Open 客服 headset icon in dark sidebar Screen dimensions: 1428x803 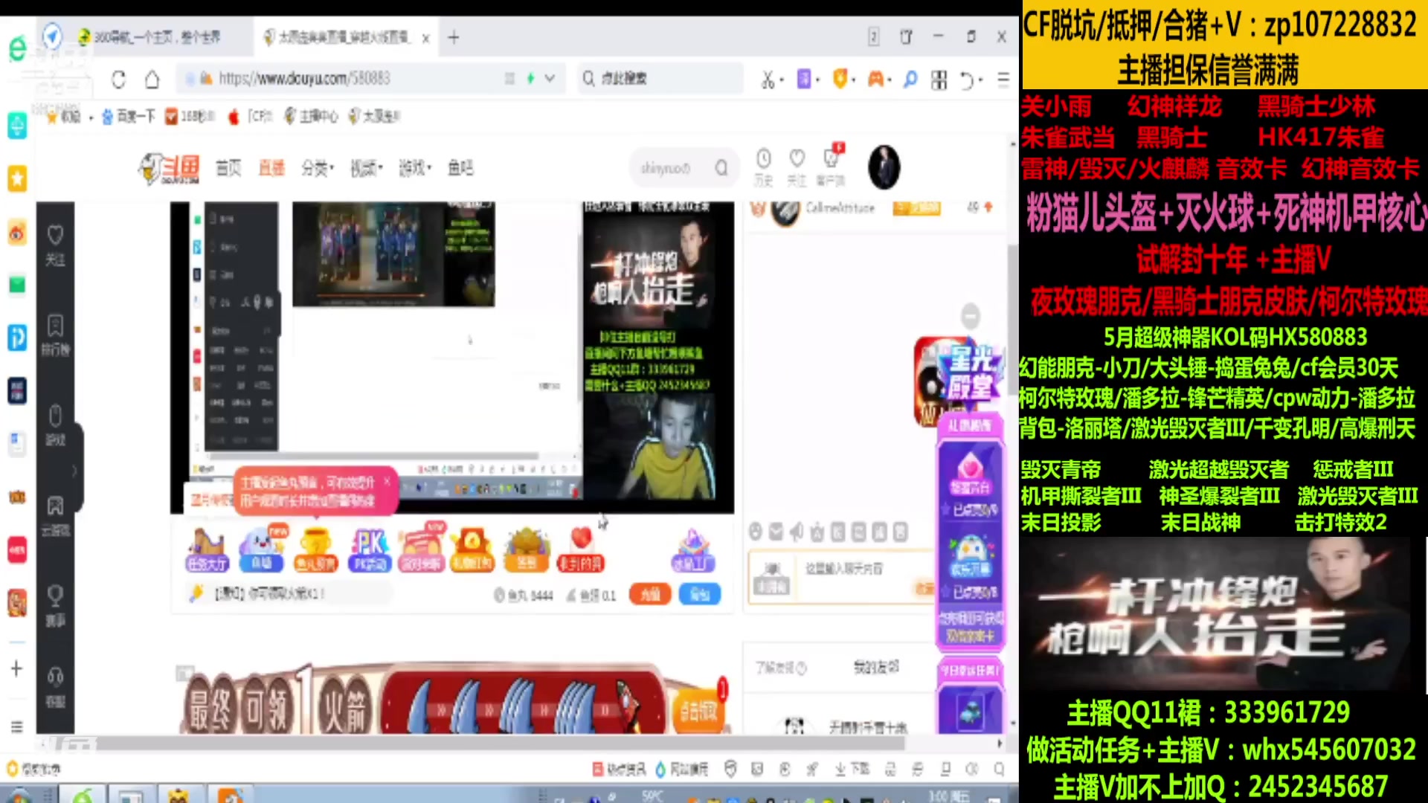click(x=55, y=686)
